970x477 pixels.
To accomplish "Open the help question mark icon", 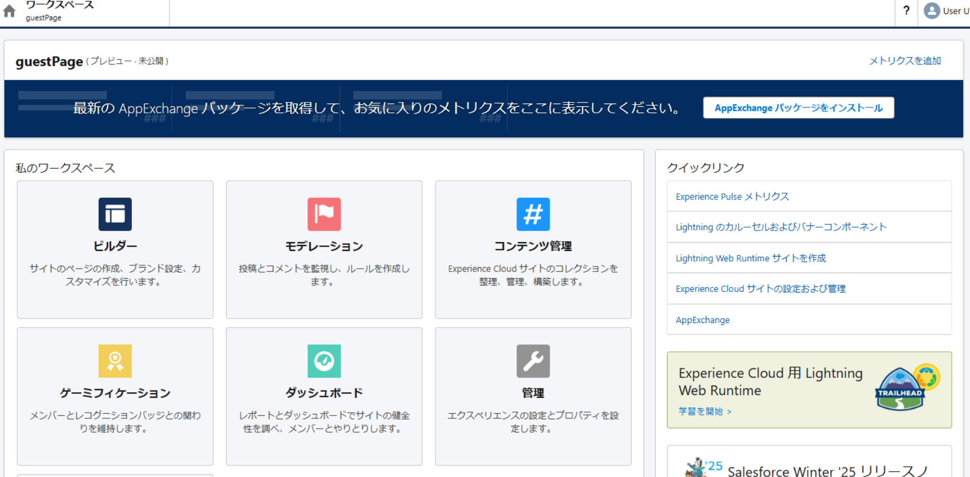I will click(x=906, y=11).
